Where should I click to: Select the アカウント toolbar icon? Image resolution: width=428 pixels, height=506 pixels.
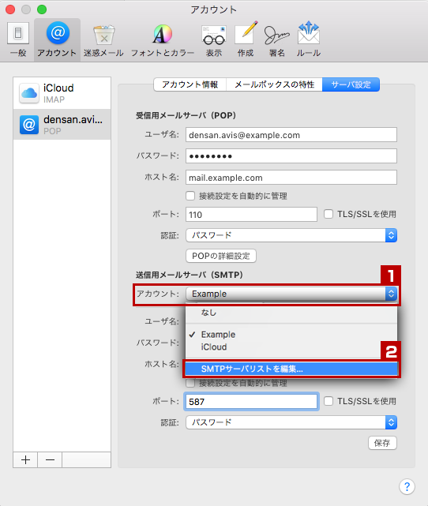[57, 39]
